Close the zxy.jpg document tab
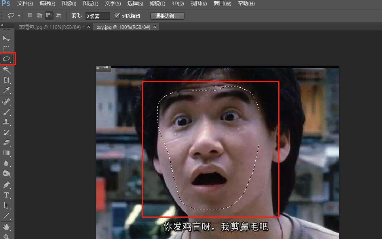Image resolution: width=382 pixels, height=239 pixels. [x=155, y=27]
